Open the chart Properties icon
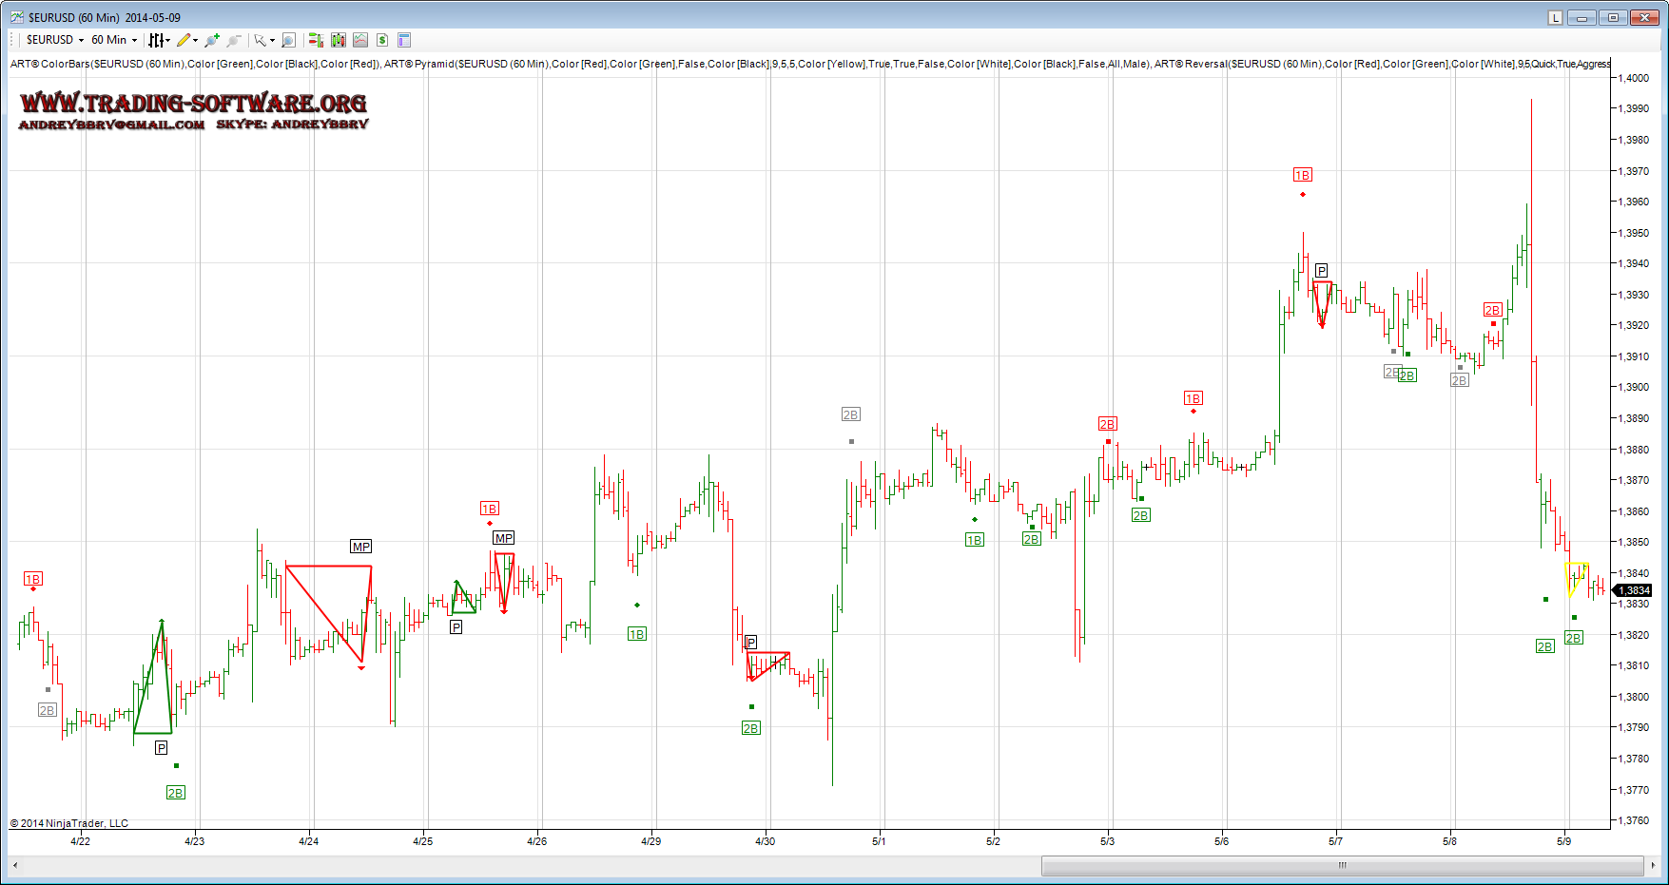 point(404,40)
